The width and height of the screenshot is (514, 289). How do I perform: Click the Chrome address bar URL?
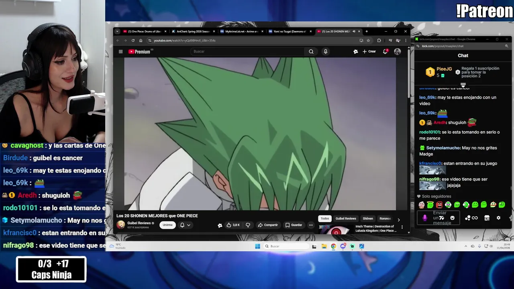185,41
